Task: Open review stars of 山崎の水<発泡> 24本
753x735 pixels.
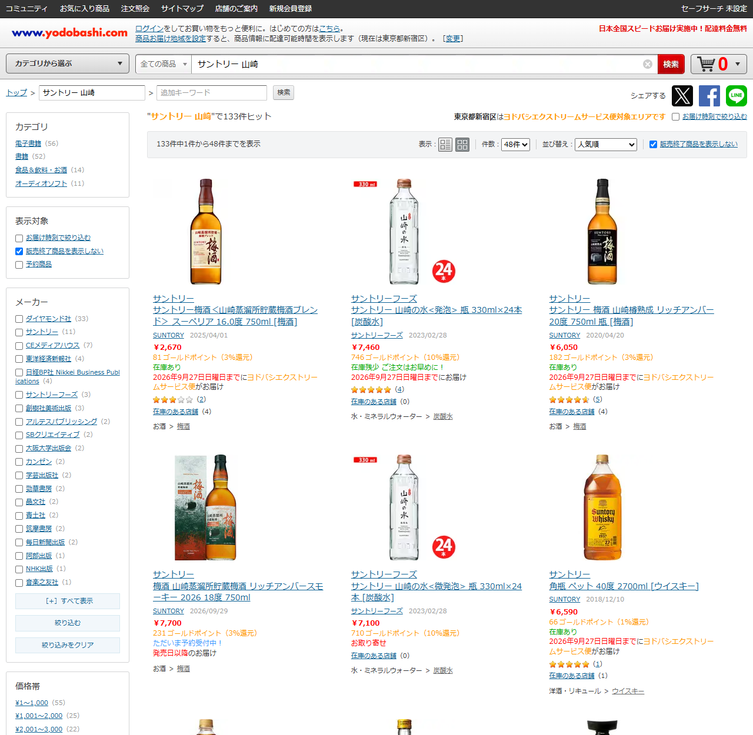Action: click(x=371, y=390)
